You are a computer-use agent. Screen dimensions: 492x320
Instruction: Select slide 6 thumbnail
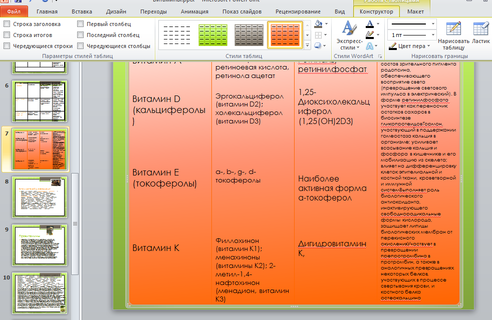[x=40, y=101]
